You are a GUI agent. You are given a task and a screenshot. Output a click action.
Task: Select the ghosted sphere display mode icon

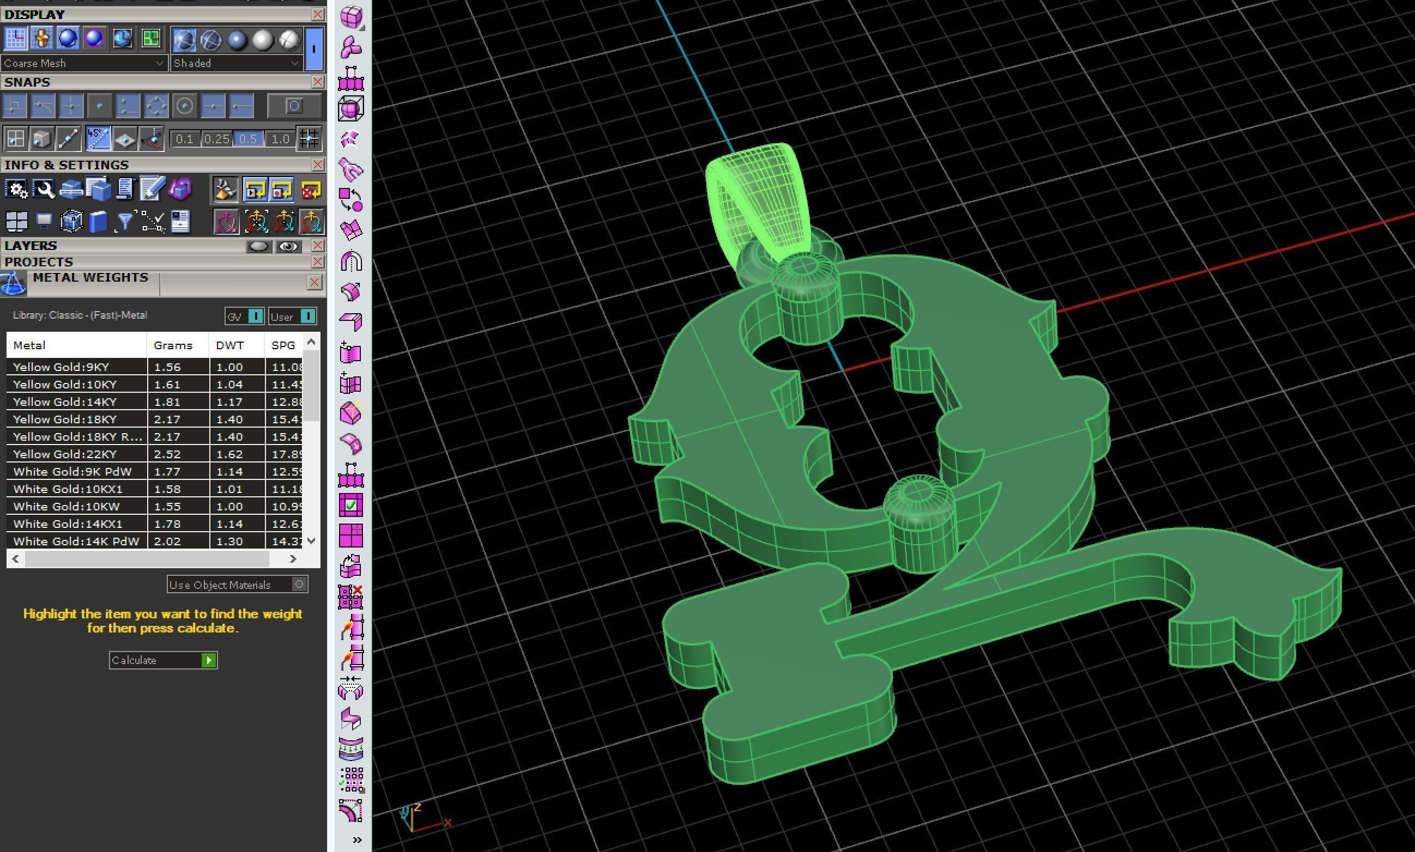tap(211, 40)
